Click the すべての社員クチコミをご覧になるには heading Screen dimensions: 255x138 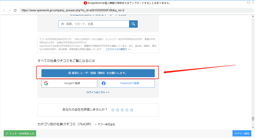(66, 61)
